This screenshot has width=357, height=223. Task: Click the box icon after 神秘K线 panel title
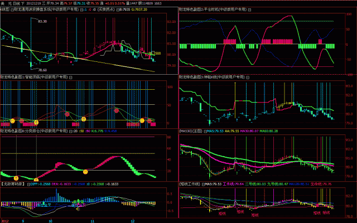(x=248, y=76)
